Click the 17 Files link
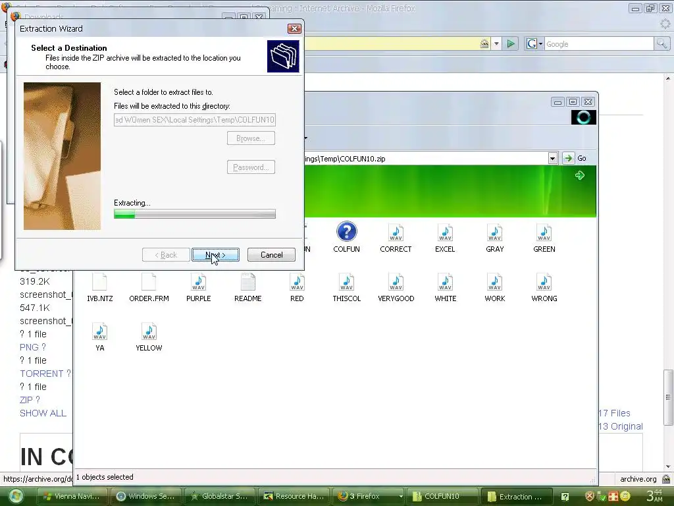 tap(614, 413)
